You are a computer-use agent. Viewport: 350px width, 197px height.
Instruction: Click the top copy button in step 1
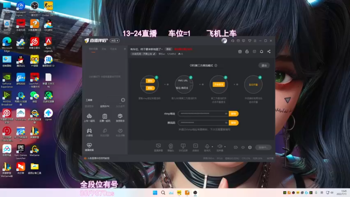coord(150,81)
